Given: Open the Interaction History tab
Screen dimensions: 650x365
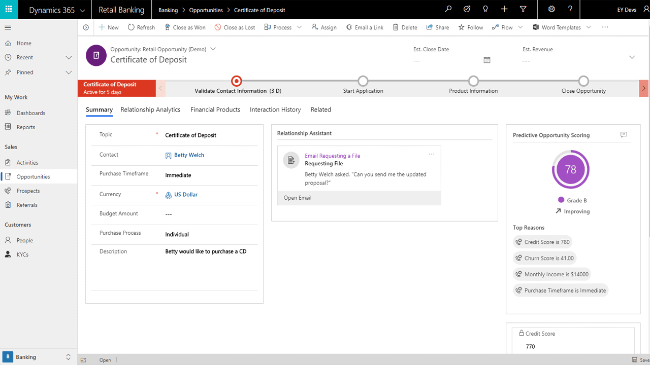Looking at the screenshot, I should 275,109.
